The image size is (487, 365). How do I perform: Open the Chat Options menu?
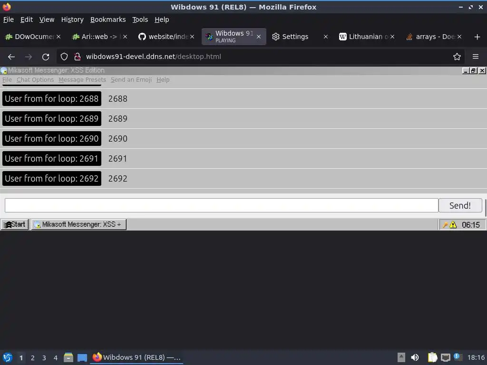(35, 80)
